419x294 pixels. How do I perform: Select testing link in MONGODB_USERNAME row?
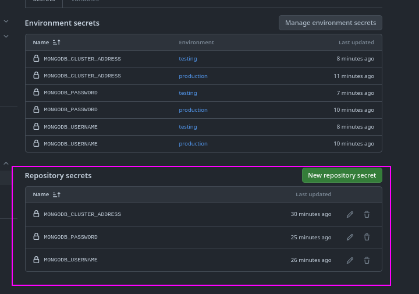[x=187, y=127]
